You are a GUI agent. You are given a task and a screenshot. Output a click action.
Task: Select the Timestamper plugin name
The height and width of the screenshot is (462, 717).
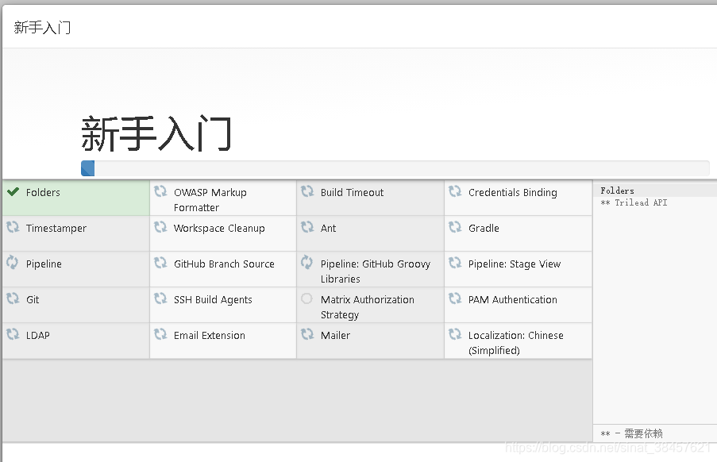coord(56,228)
